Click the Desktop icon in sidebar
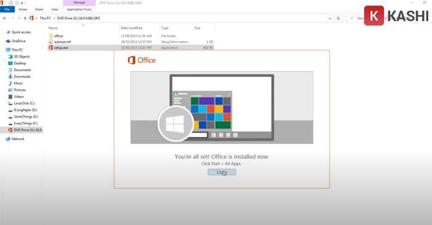This screenshot has width=432, height=225. [10, 63]
